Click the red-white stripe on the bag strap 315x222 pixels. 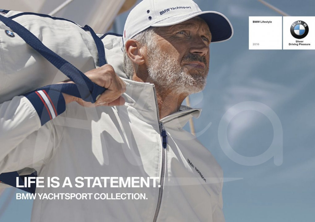coord(47,105)
